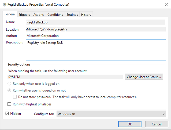
Task: Uncheck the Hidden checkbox
Action: coord(7,114)
